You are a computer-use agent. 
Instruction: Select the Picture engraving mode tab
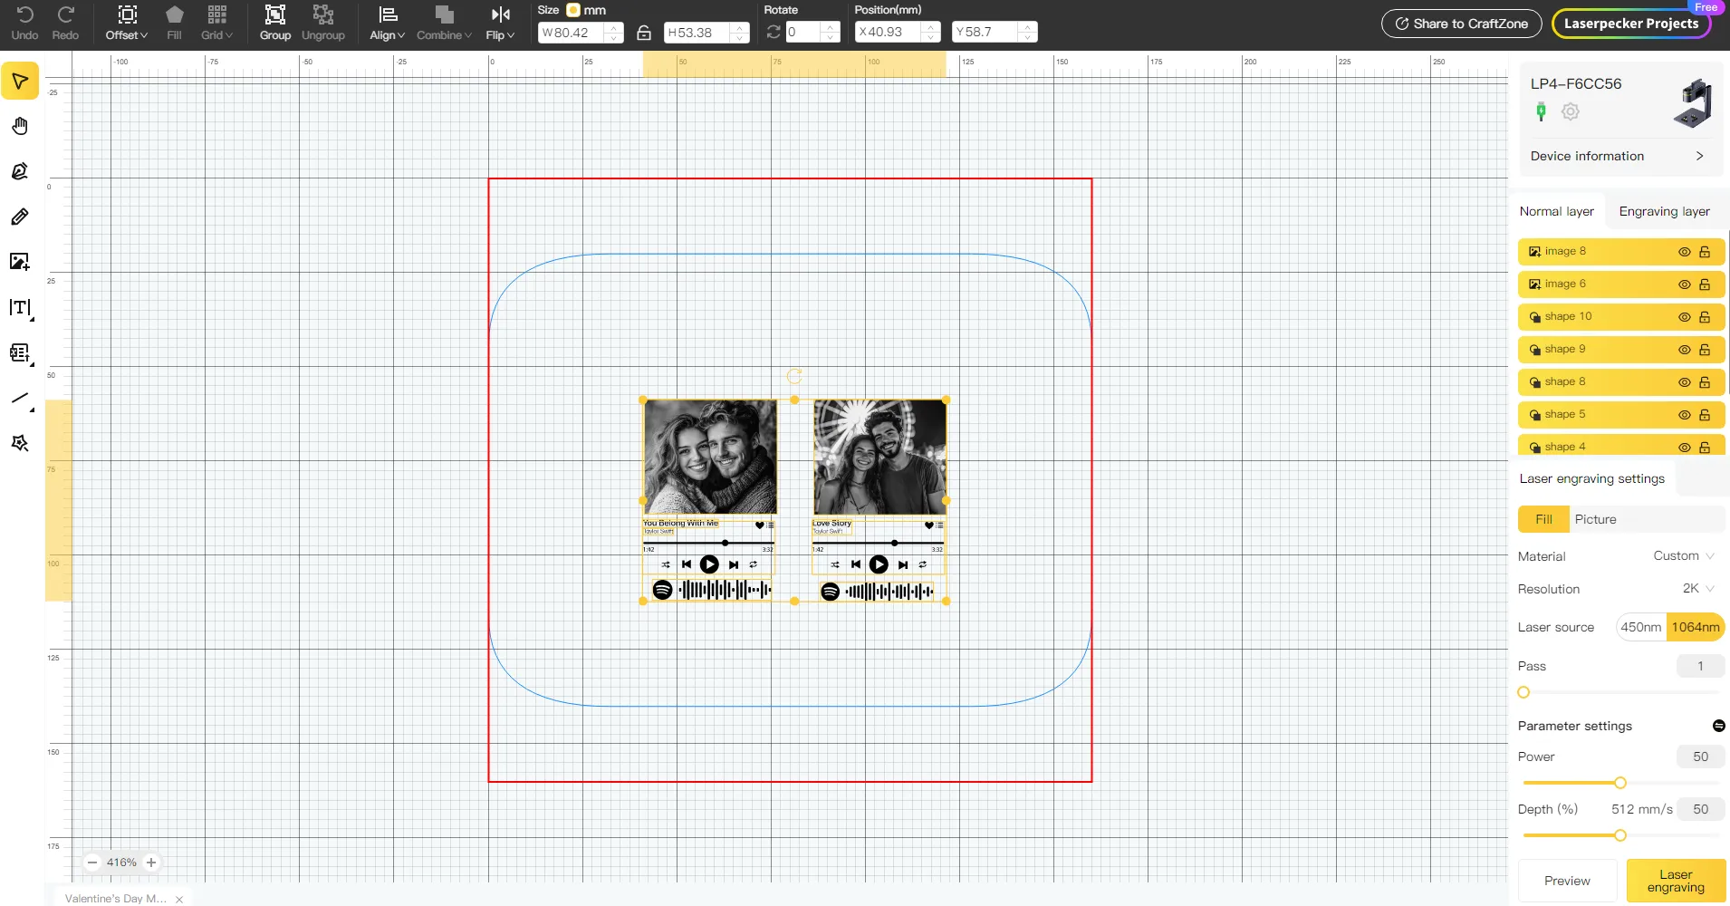[1595, 519]
